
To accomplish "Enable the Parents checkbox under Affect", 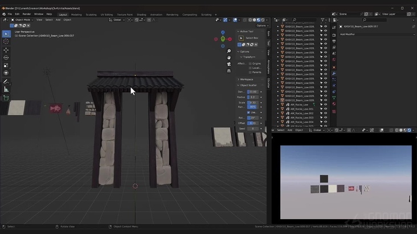I will click(250, 72).
